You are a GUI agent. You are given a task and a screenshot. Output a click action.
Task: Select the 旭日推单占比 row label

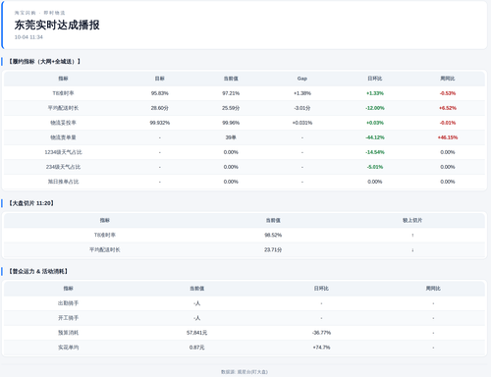(63, 182)
